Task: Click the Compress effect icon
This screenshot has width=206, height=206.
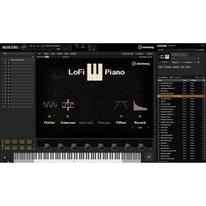Action: (68, 105)
